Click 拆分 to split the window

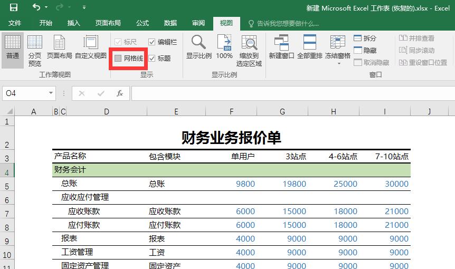[365, 38]
